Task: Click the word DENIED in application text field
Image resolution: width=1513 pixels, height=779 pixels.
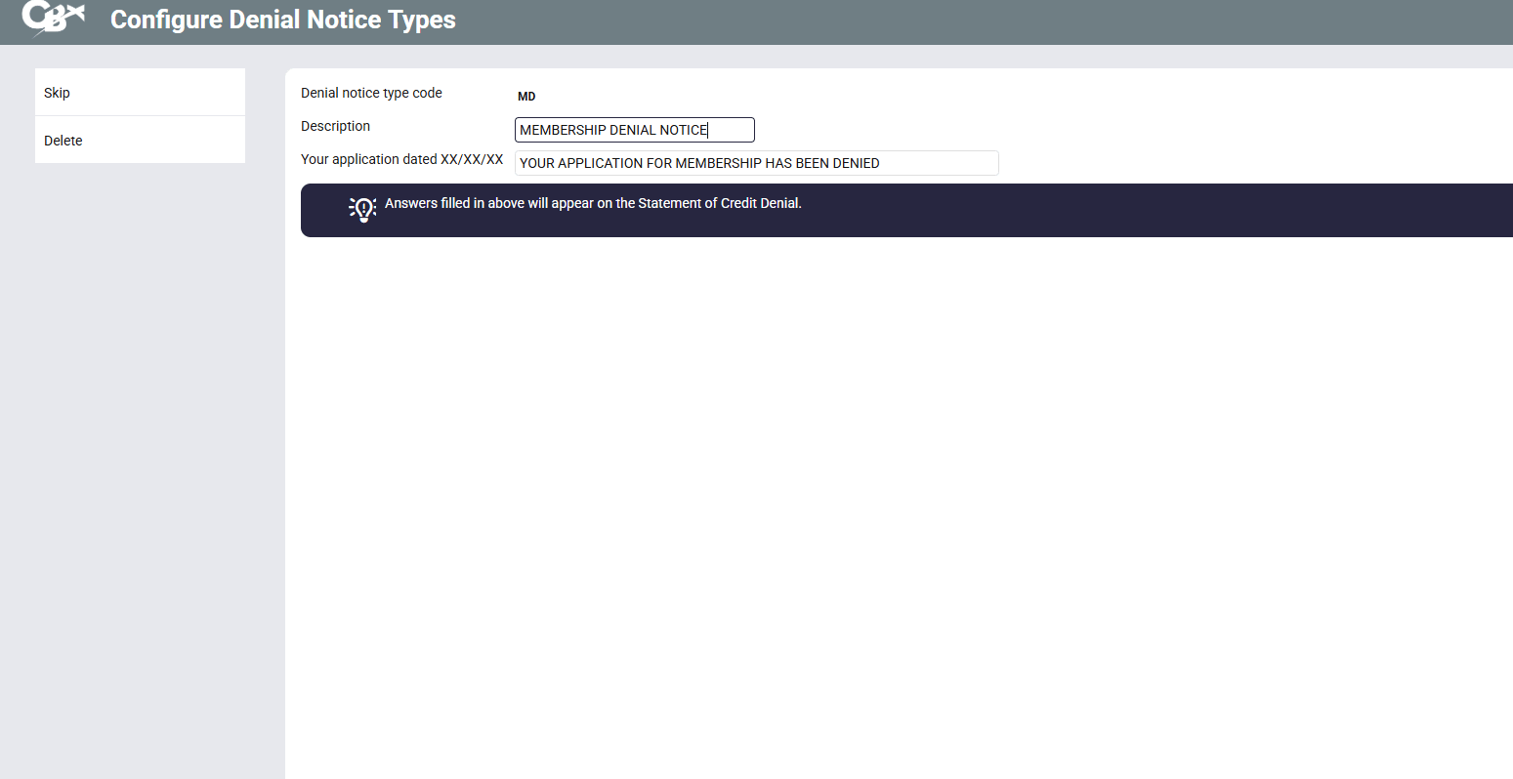Action: pos(856,163)
